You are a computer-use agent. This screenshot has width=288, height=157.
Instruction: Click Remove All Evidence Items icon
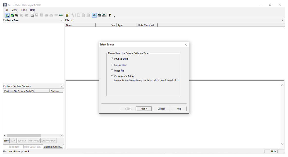coord(26,15)
